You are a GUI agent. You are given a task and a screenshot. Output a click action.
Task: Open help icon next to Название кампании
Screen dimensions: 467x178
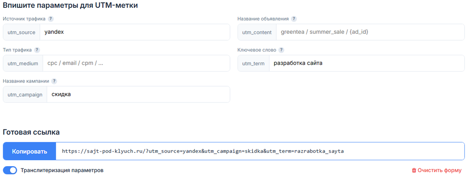pos(54,81)
